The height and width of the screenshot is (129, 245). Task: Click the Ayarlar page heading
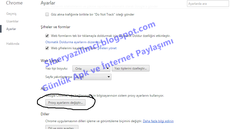point(48,3)
